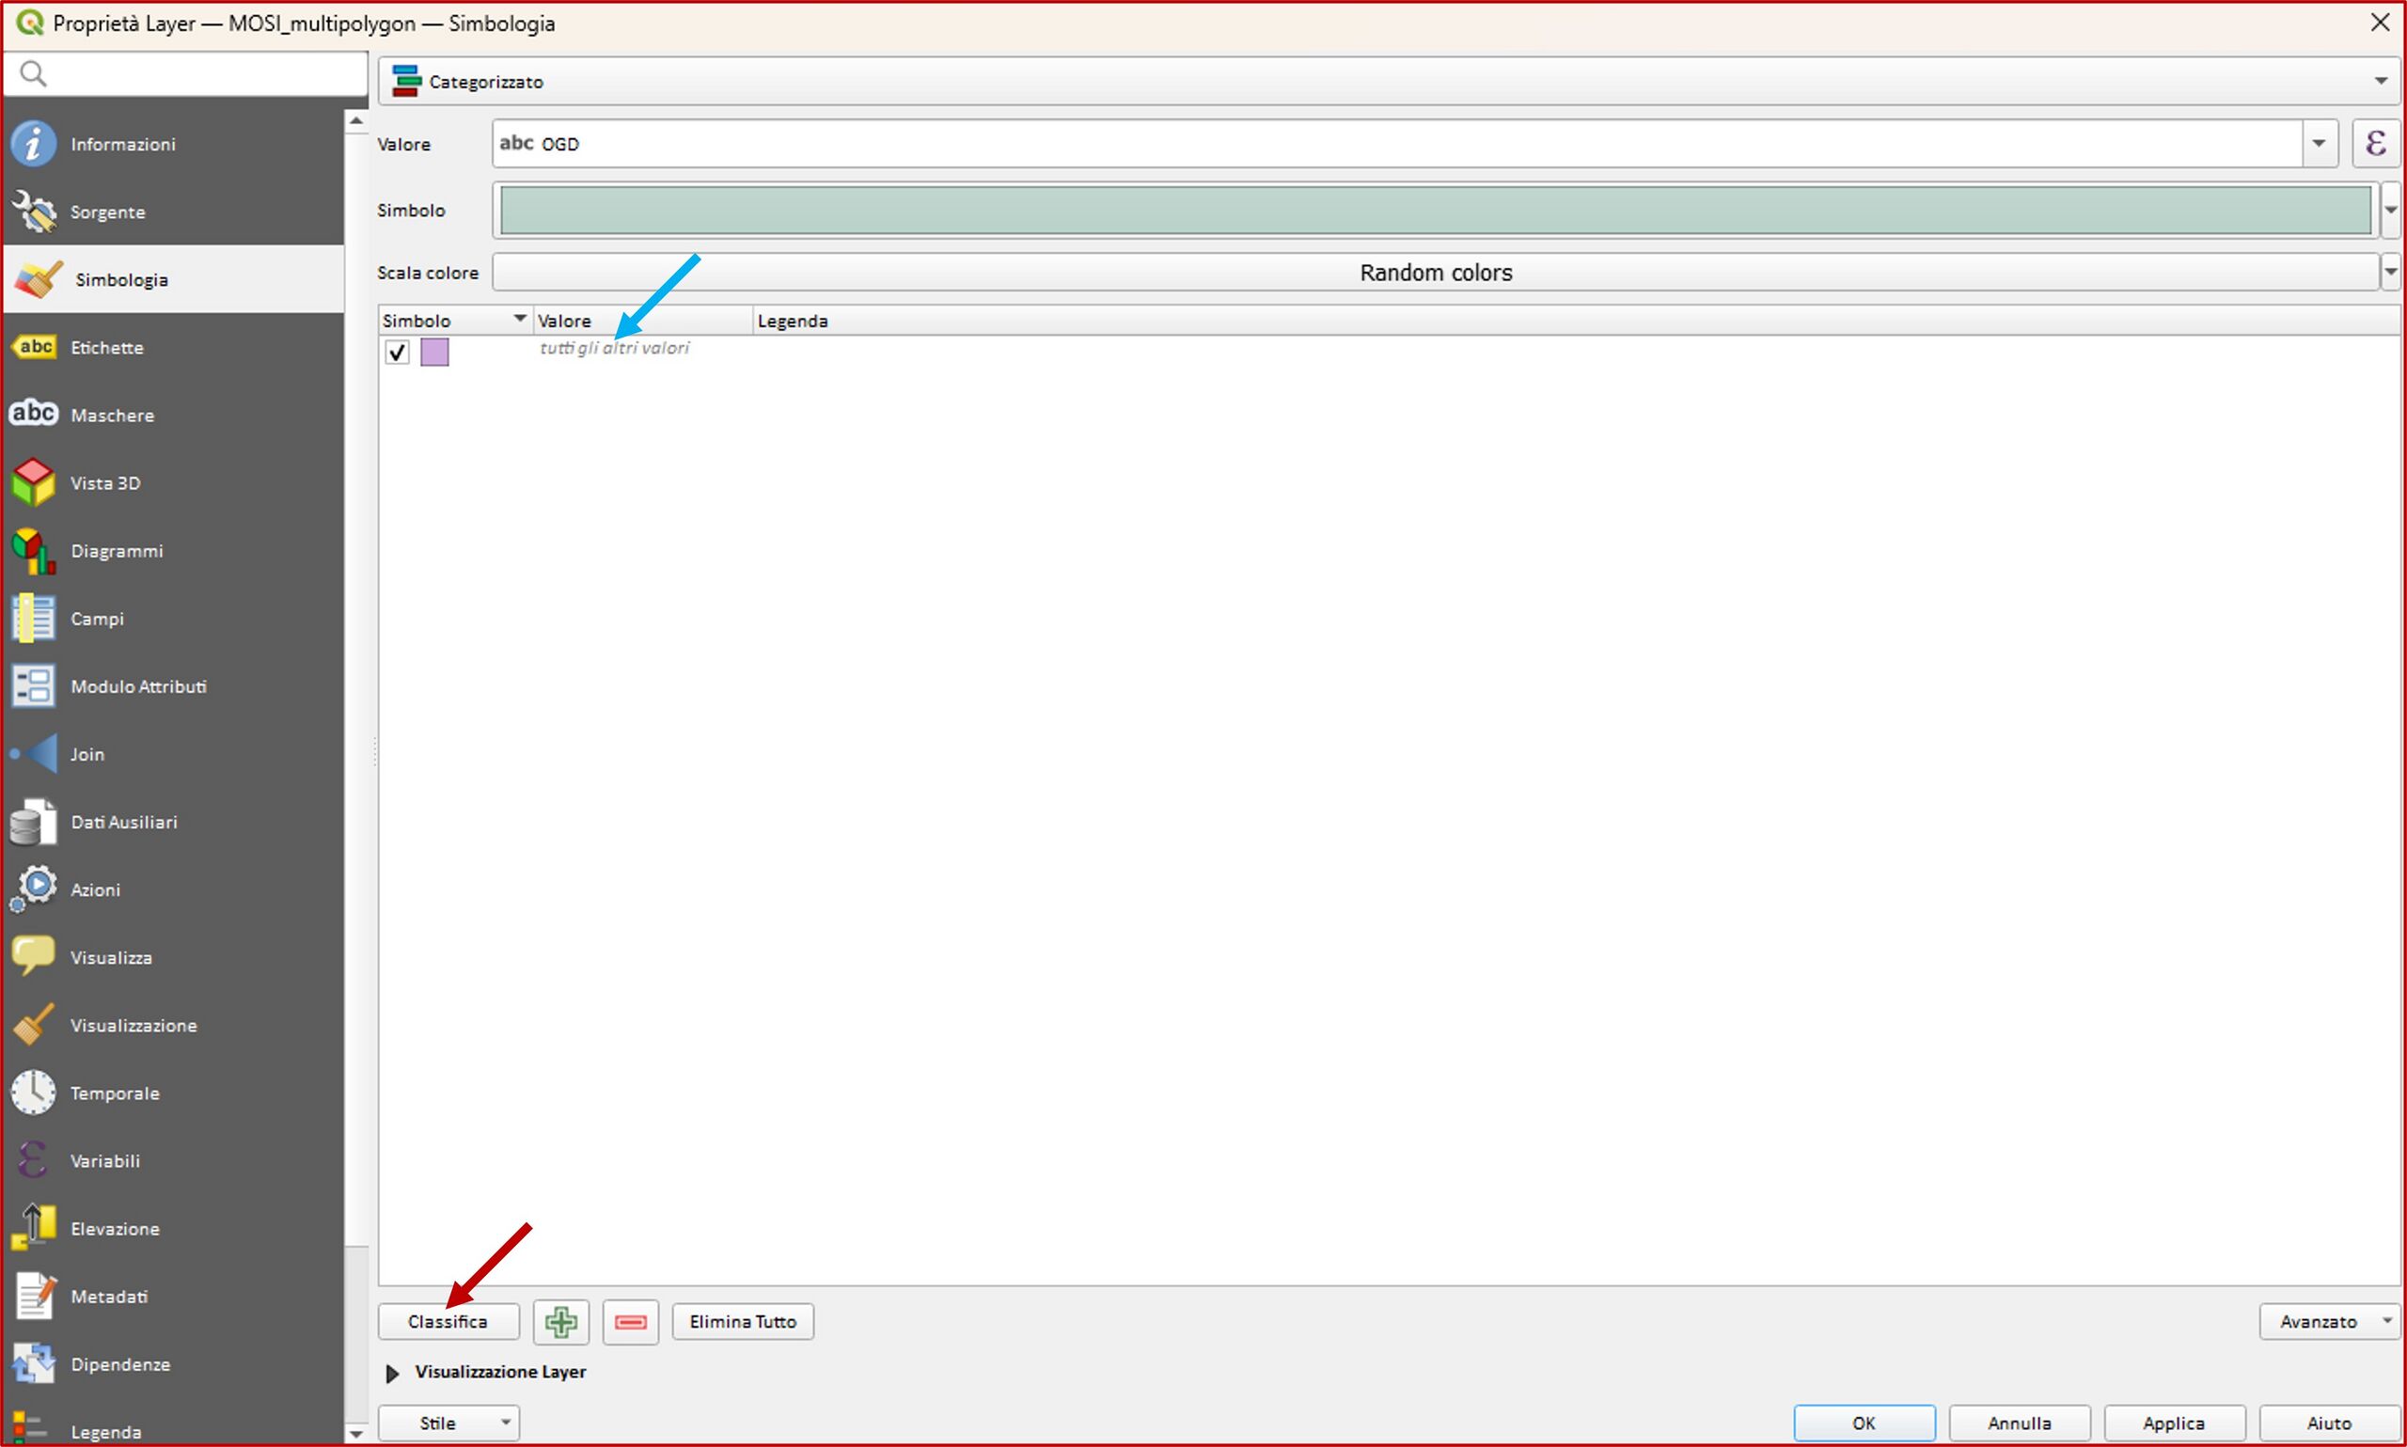Viewport: 2407px width, 1447px height.
Task: Click the Temporale clock icon
Action: [x=35, y=1093]
